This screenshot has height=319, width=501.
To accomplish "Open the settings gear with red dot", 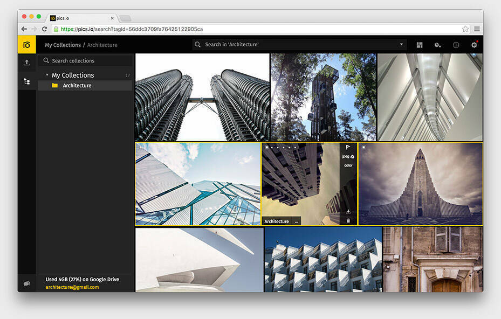I will (x=474, y=45).
